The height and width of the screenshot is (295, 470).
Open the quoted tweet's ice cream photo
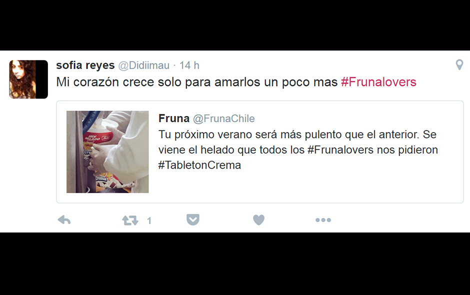(107, 151)
